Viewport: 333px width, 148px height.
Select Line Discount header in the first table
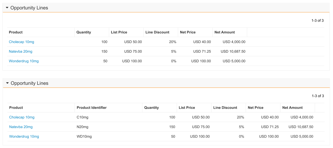(x=157, y=32)
